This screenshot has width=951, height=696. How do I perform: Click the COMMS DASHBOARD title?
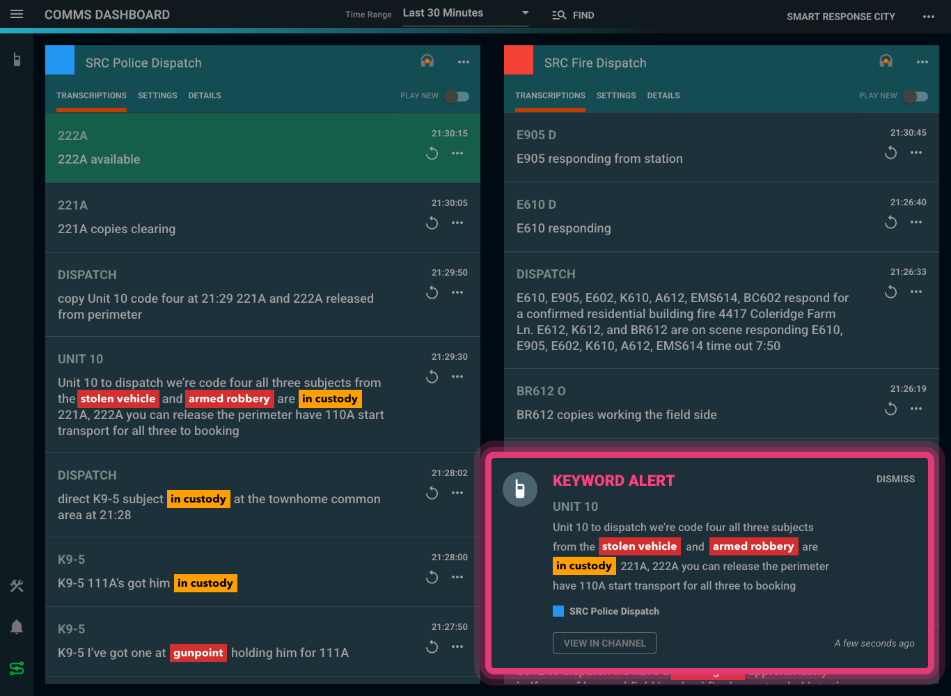click(107, 15)
